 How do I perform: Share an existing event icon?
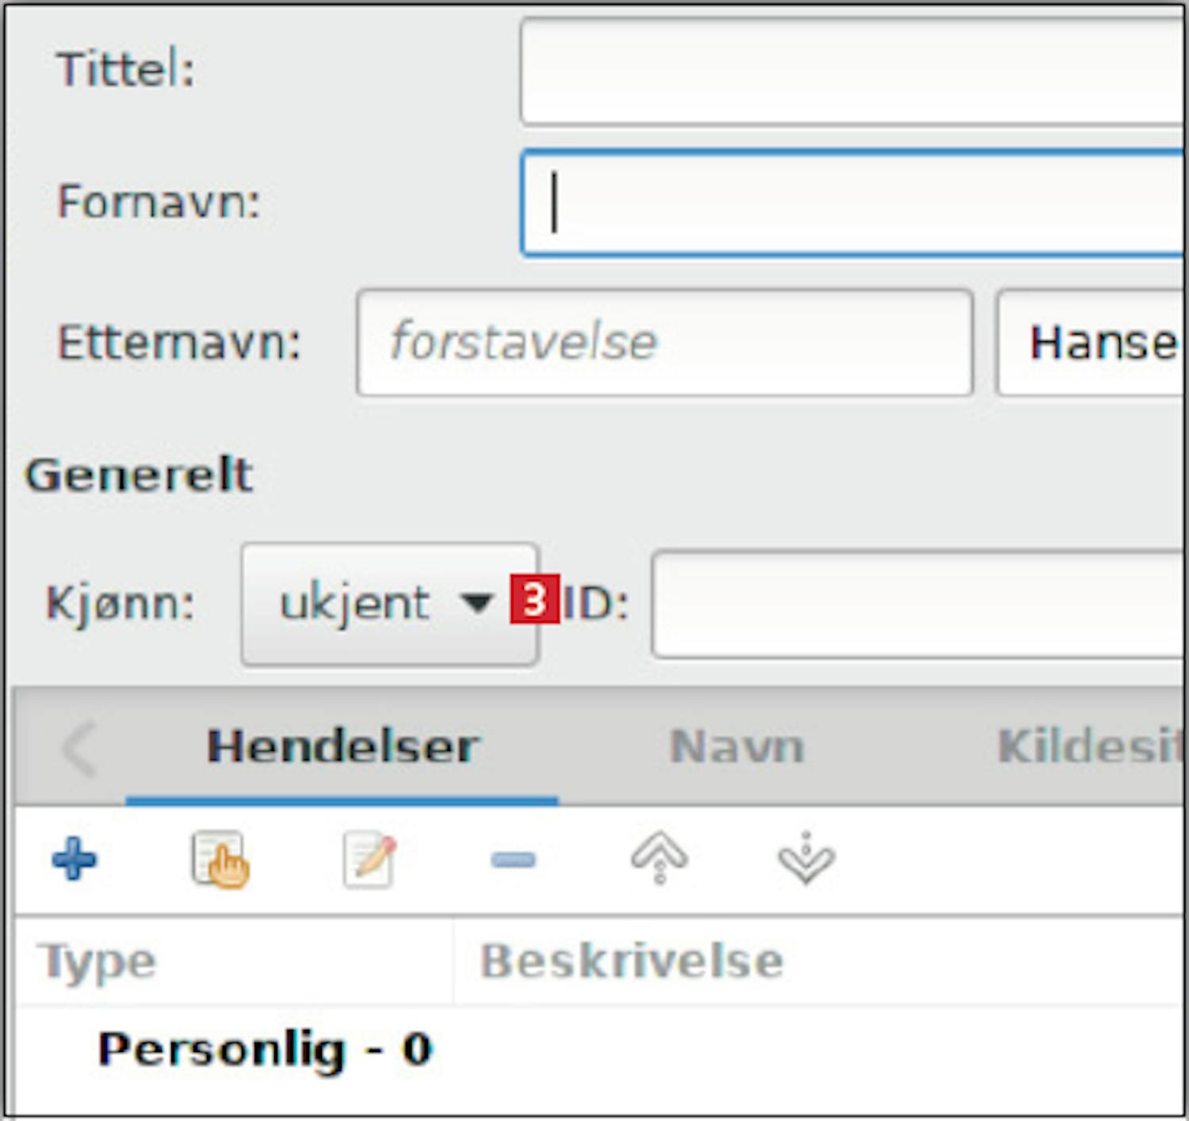(x=220, y=860)
